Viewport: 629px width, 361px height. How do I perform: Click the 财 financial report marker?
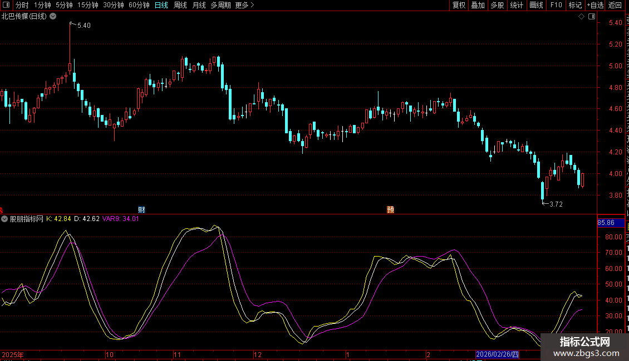click(x=141, y=209)
